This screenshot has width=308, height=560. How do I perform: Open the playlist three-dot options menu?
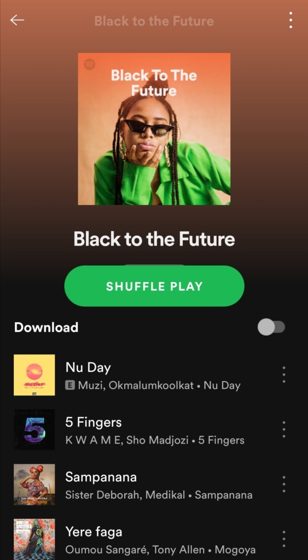tap(291, 20)
